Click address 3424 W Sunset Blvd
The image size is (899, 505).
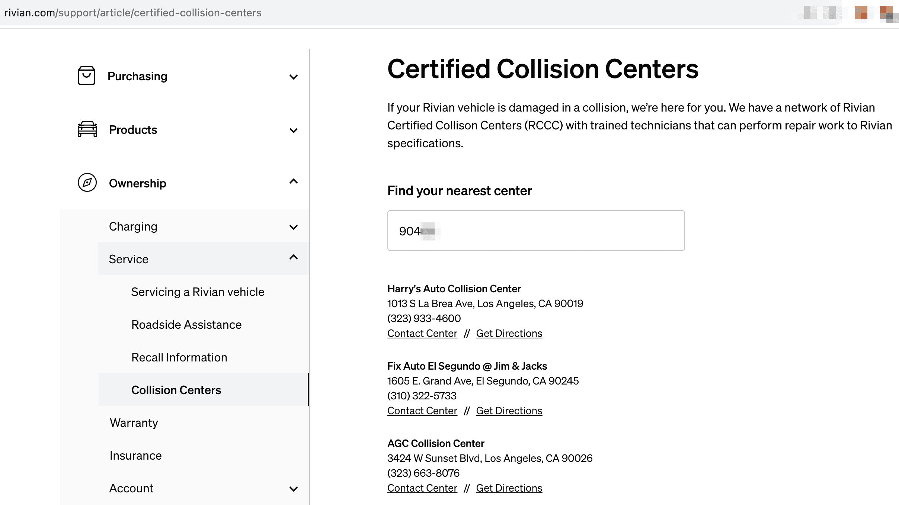coord(490,458)
